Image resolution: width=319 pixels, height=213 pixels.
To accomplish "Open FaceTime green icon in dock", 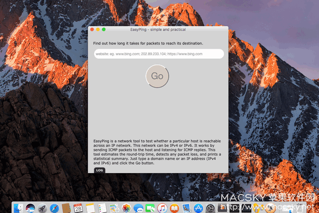I will (x=150, y=208).
